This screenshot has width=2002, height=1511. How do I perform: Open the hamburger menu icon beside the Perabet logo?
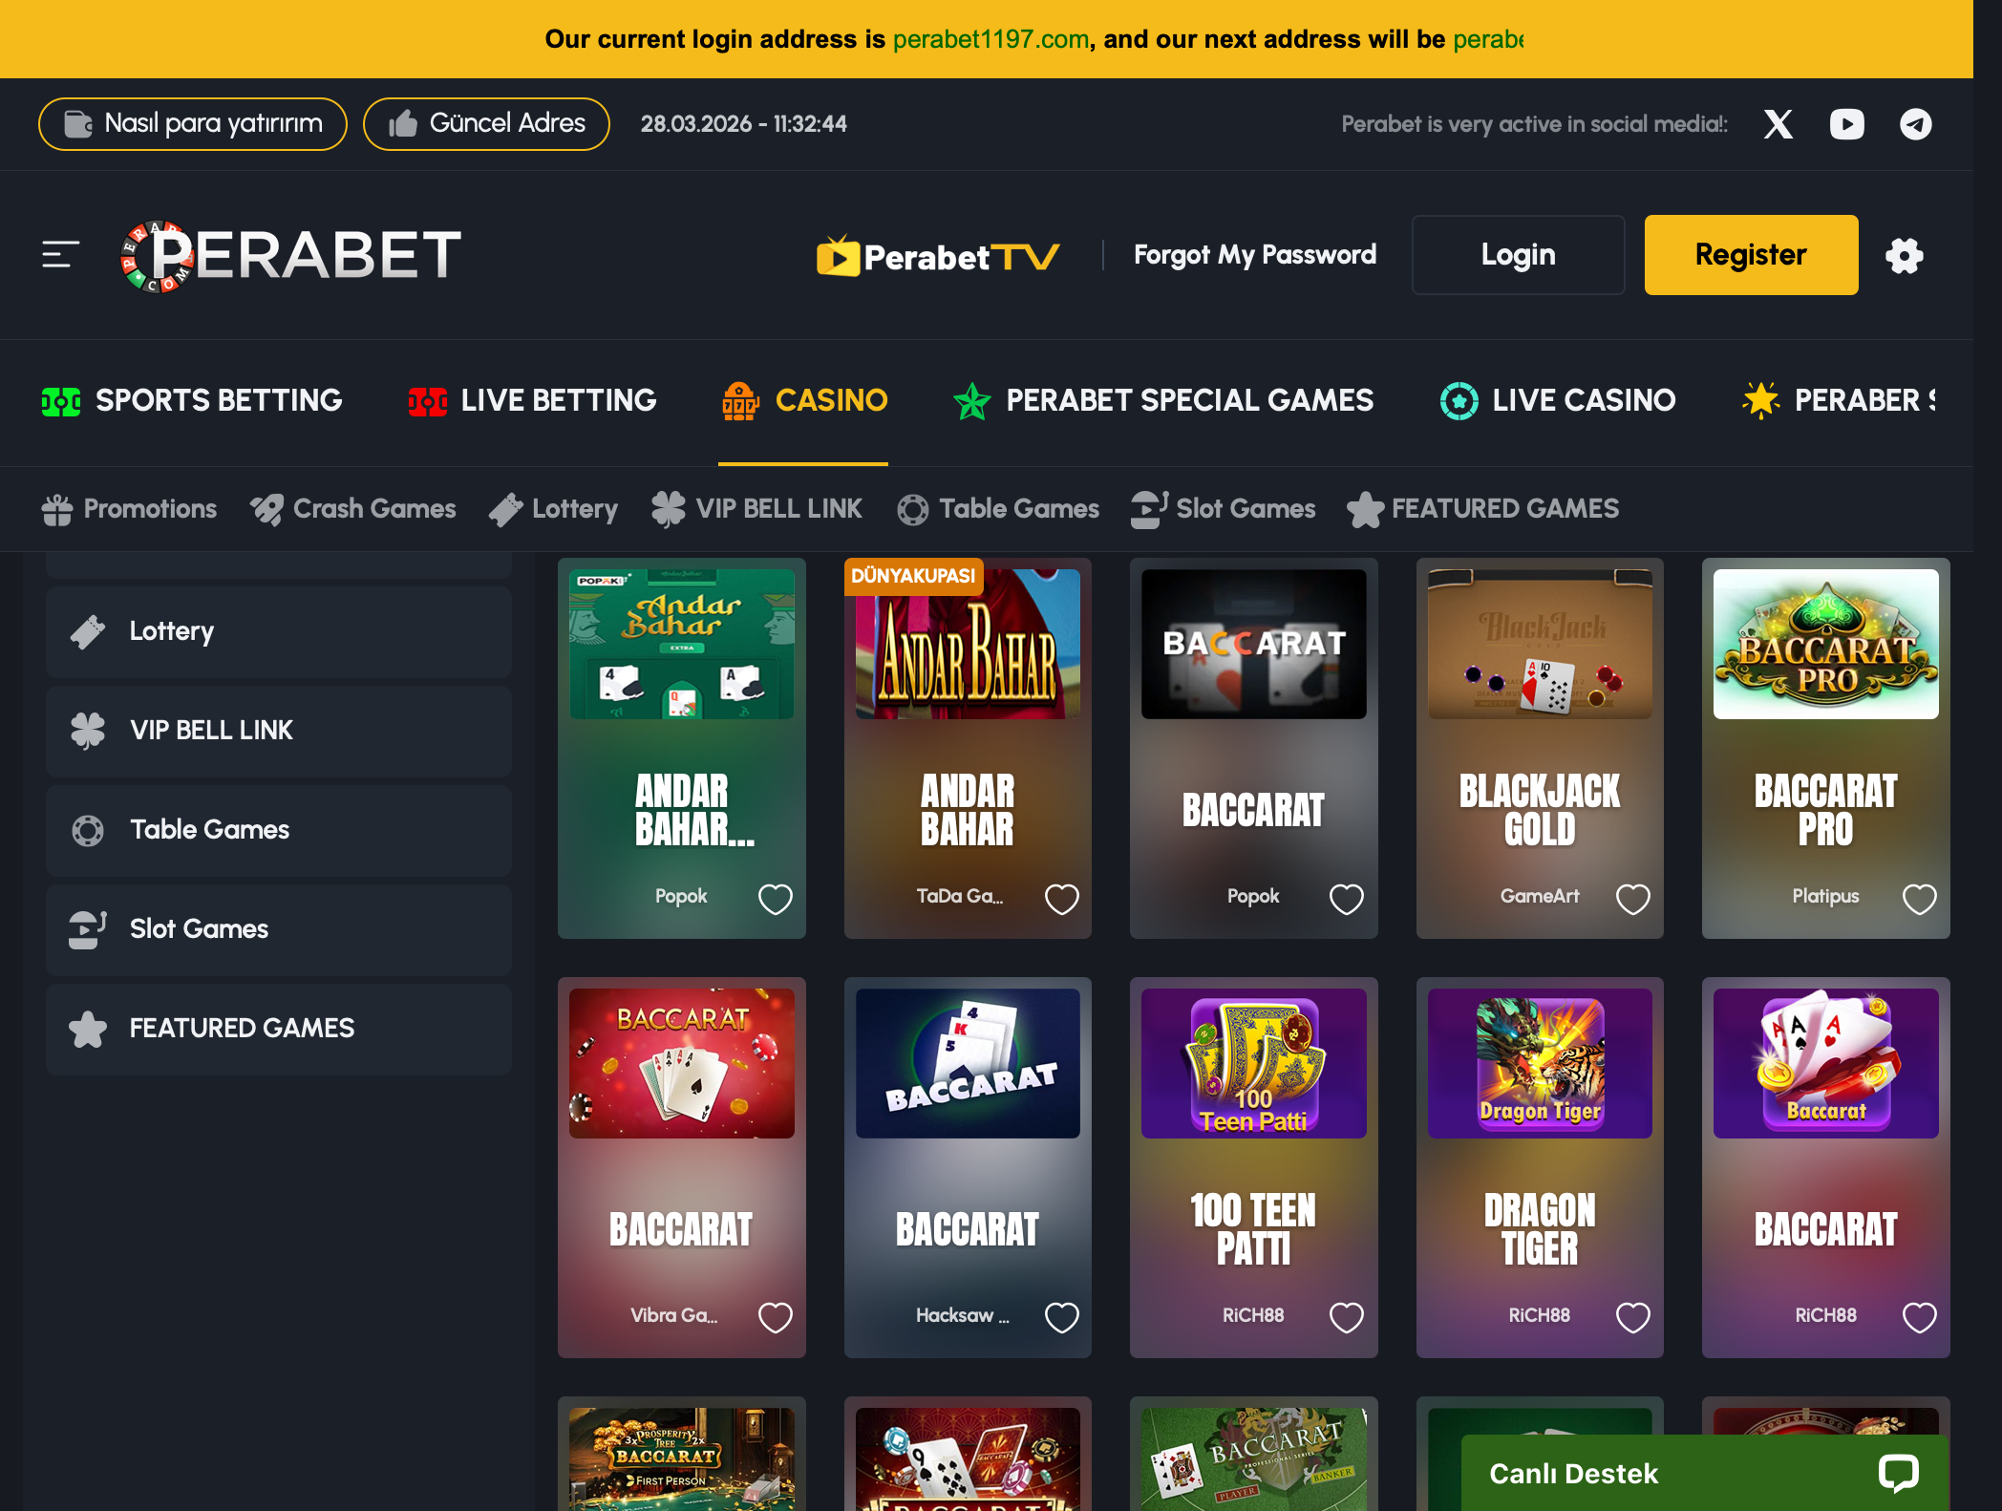60,255
